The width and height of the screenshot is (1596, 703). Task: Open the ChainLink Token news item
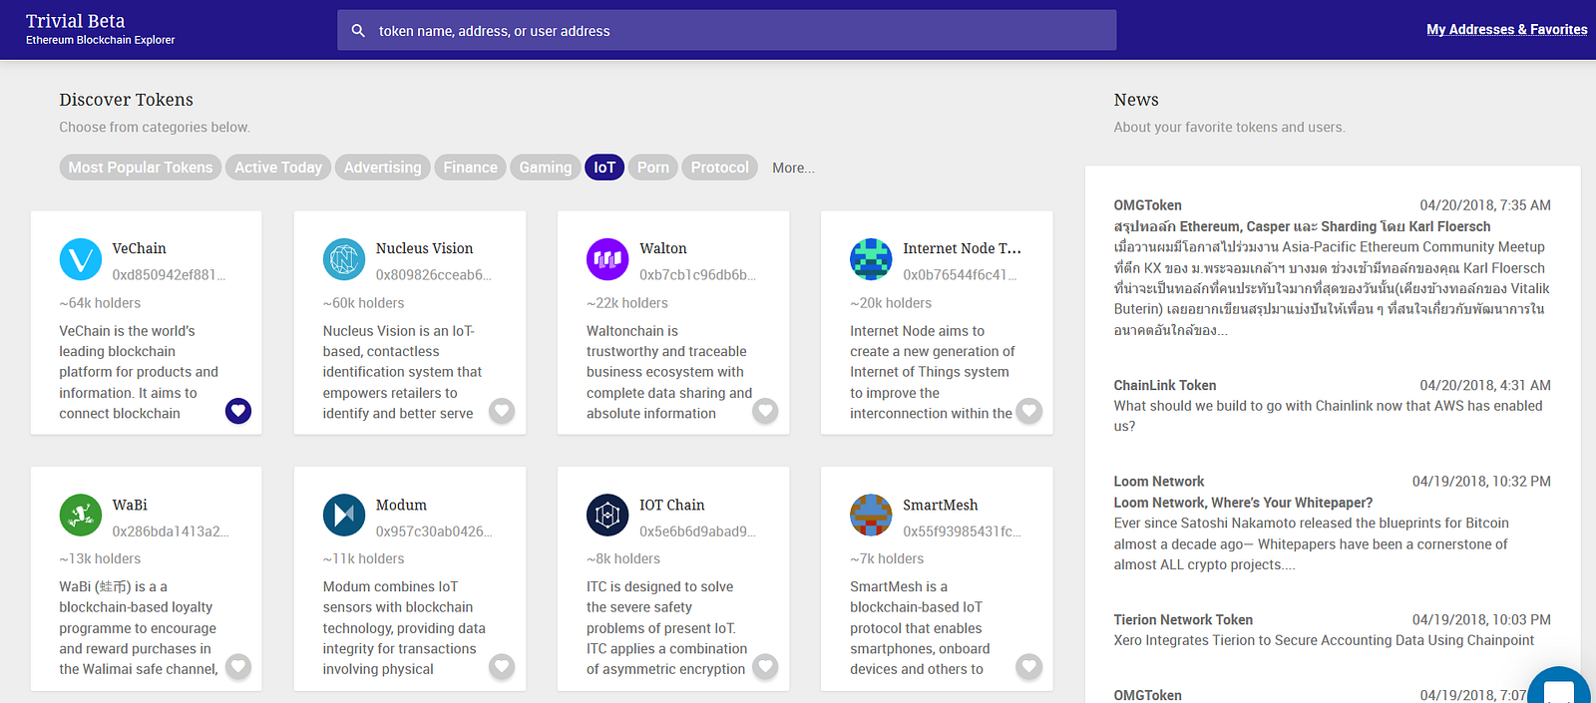pos(1333,406)
